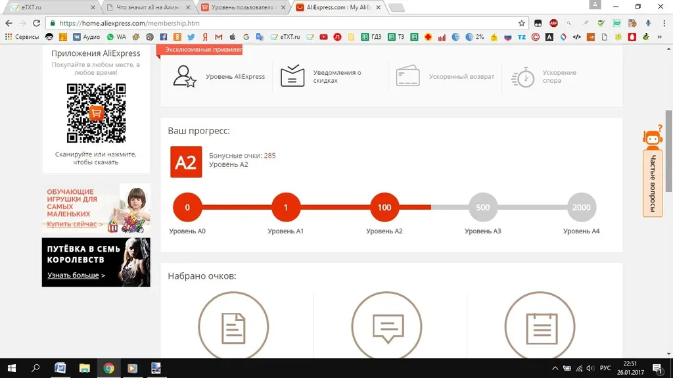Click the gray 500 level A3 marker
This screenshot has width=673, height=378.
(483, 208)
